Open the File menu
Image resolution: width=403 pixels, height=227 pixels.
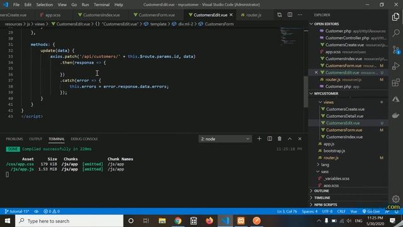[x=16, y=4]
